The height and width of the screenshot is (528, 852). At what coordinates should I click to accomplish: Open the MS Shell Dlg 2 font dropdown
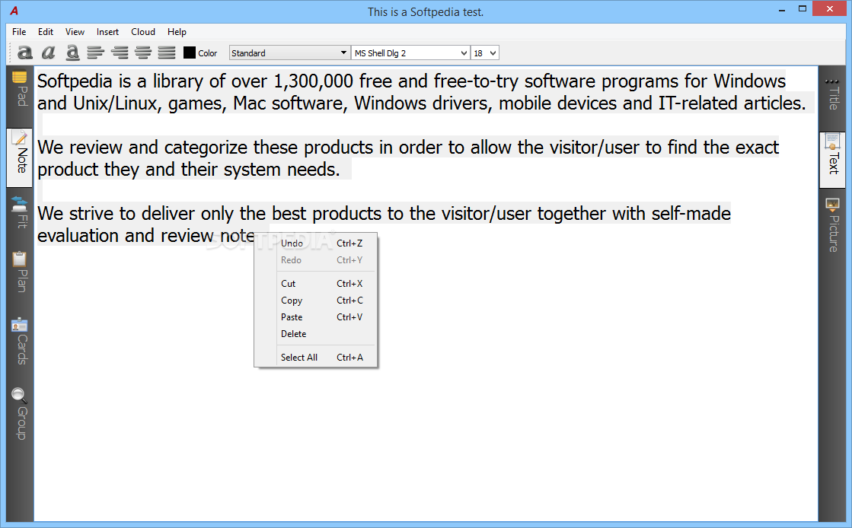click(410, 52)
